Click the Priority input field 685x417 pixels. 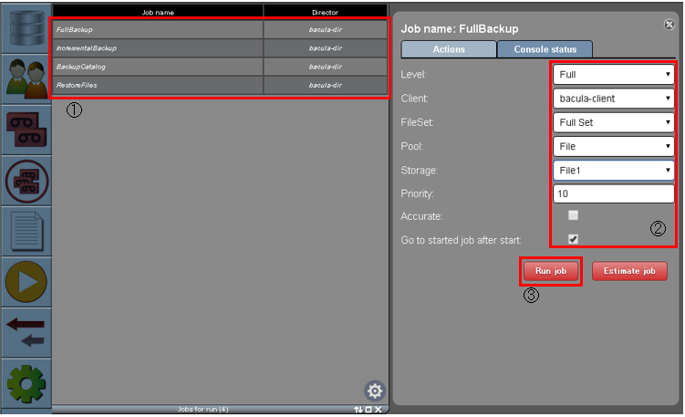[x=613, y=193]
